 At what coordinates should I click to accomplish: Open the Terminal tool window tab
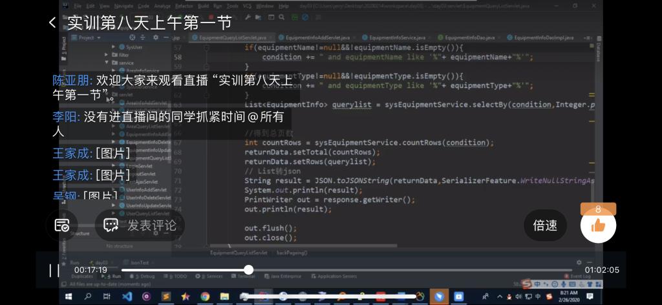coord(243,277)
